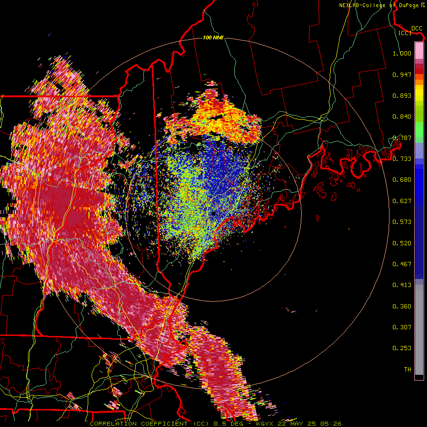Select the 0.947 scale value
Screen dimensions: 427x427
tap(402, 74)
